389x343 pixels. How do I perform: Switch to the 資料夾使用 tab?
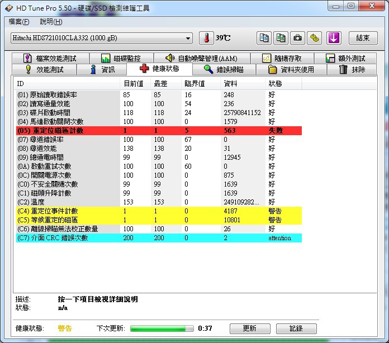[x=291, y=69]
